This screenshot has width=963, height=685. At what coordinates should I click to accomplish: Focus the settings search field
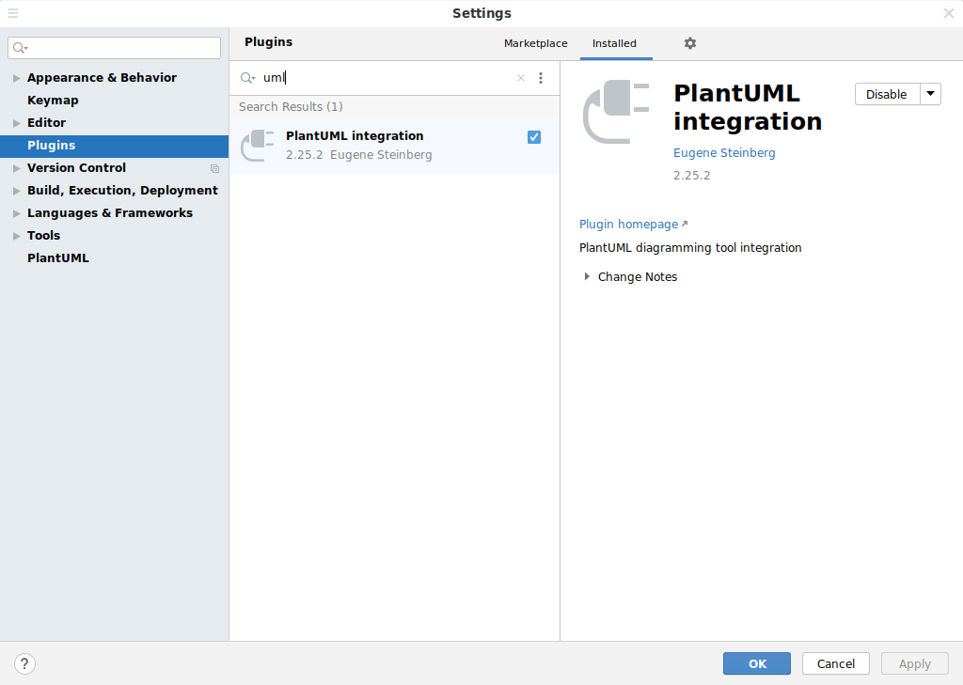click(x=114, y=48)
